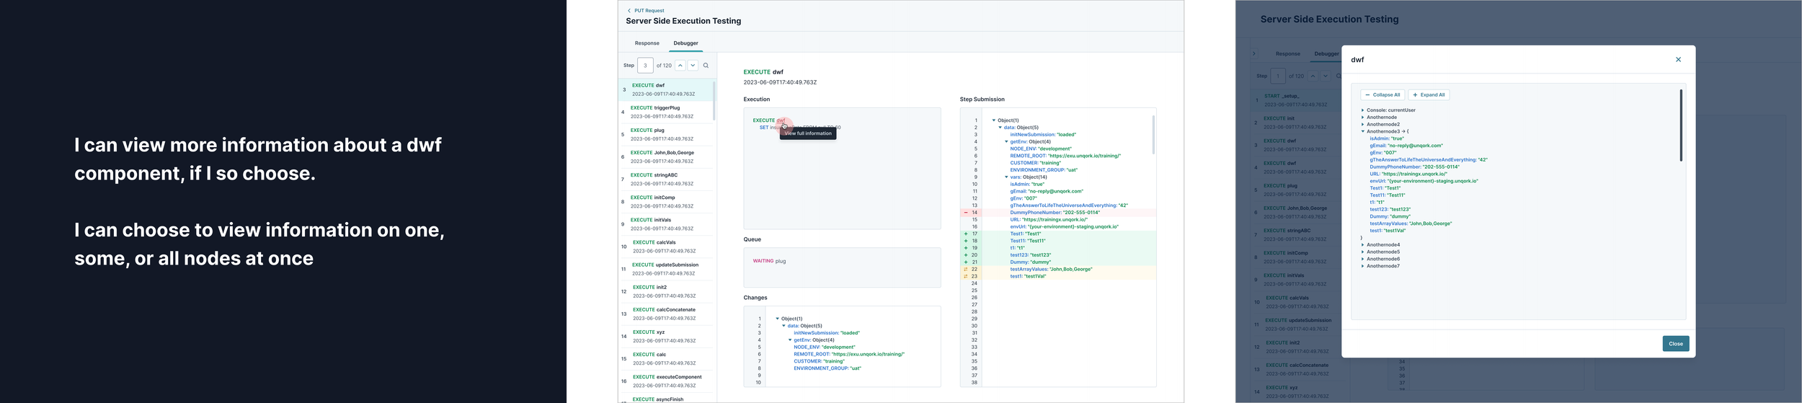
Task: Select step 10 EXECUTE calcVals
Action: pyautogui.click(x=667, y=247)
